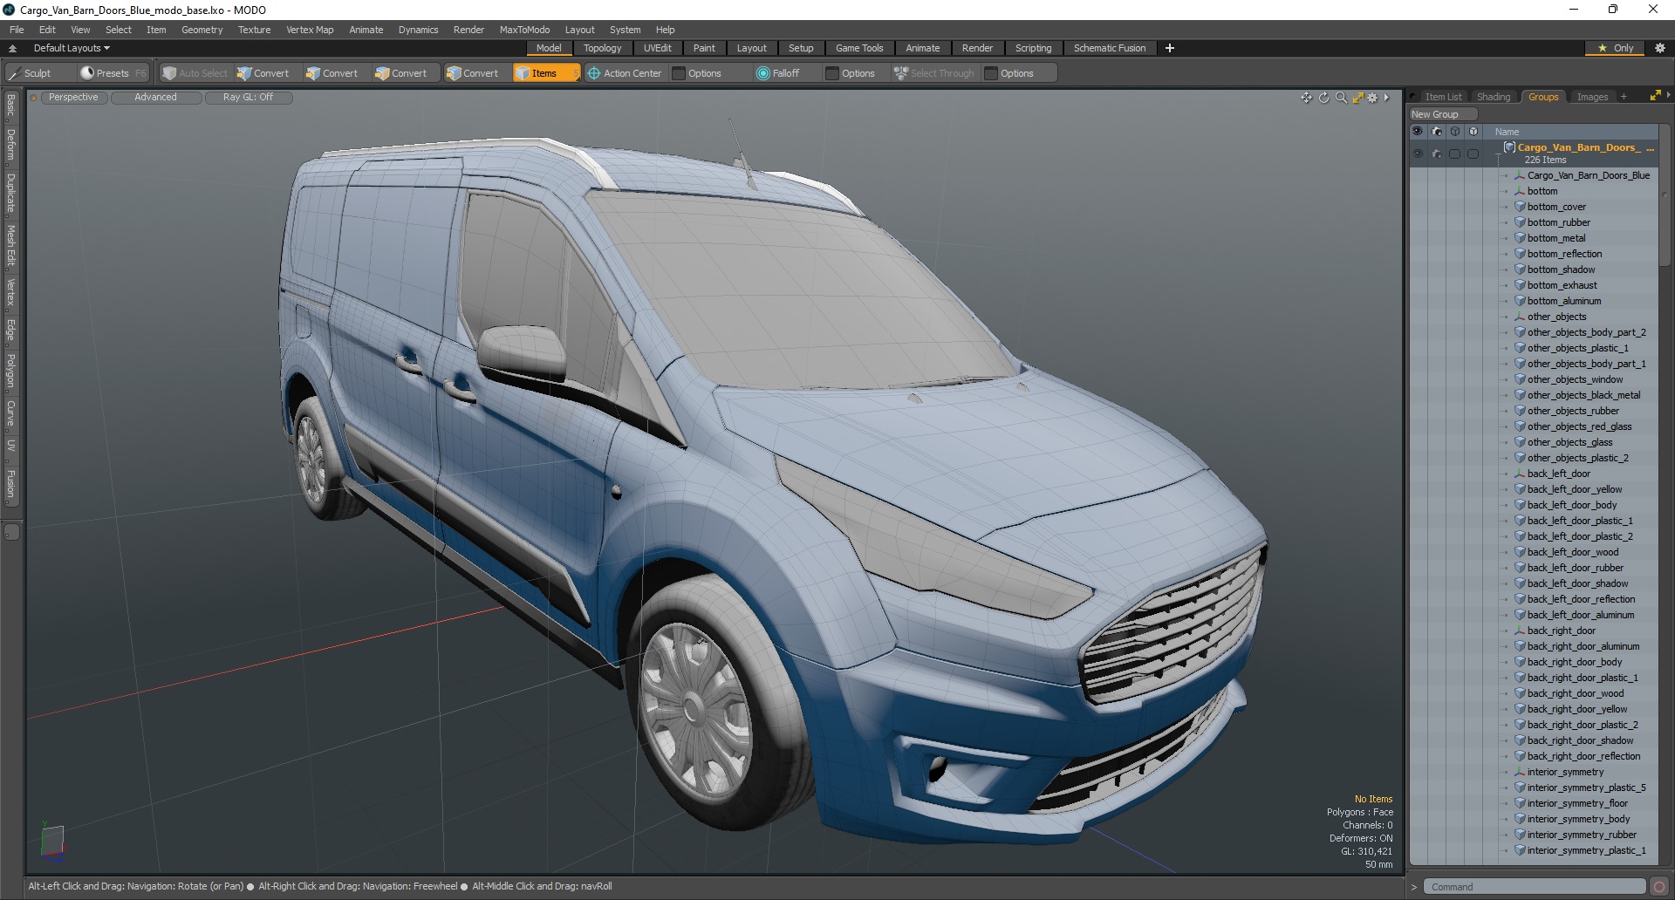Expand the right panel side arrow
The image size is (1675, 900).
click(x=1668, y=95)
